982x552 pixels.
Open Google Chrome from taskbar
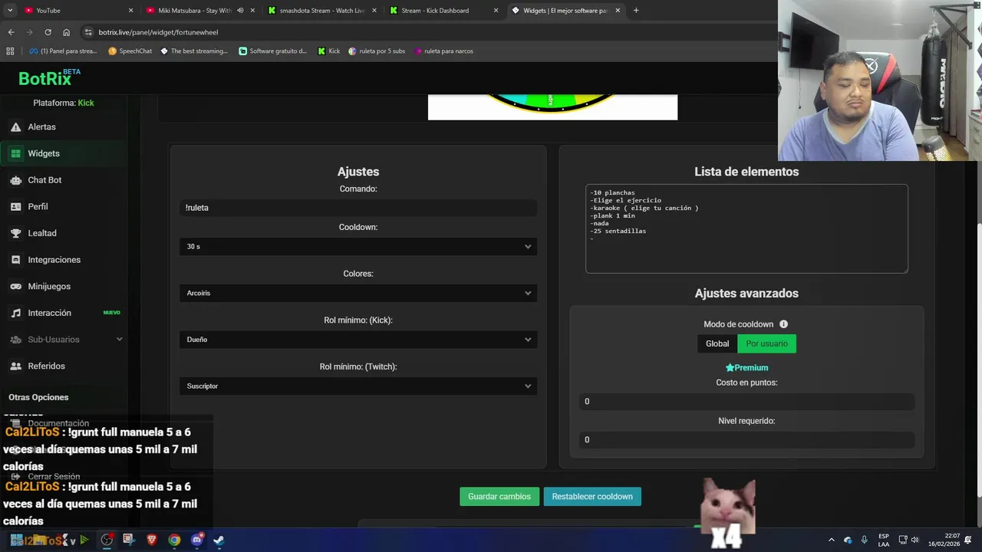click(174, 540)
